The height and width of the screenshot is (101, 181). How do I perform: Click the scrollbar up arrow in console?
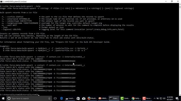point(180,4)
